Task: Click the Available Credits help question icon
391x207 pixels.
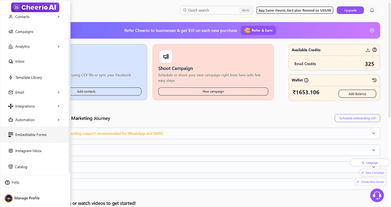Action: (374, 50)
